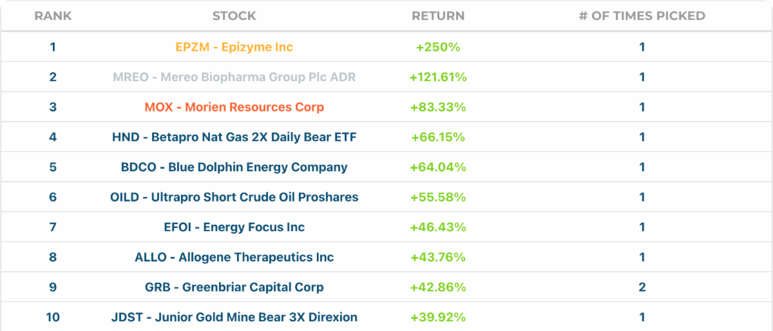Open the MREO - Mereo Biopharma Group link
The height and width of the screenshot is (331, 773).
(x=234, y=77)
